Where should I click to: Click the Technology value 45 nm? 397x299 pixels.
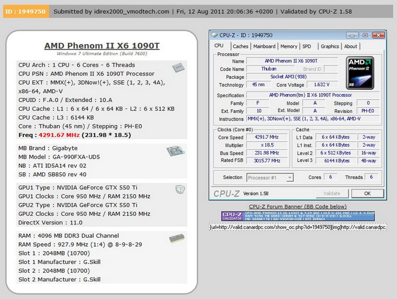pos(259,85)
